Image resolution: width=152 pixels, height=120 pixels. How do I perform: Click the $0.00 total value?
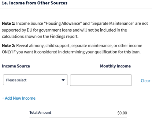tap(122, 113)
